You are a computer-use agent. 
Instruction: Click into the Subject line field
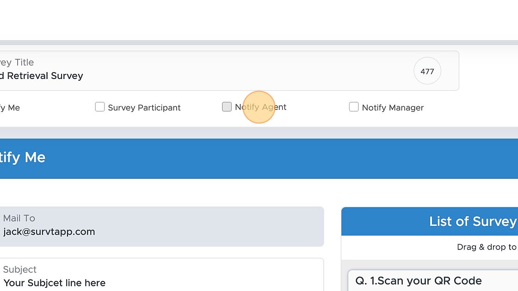tap(162, 274)
